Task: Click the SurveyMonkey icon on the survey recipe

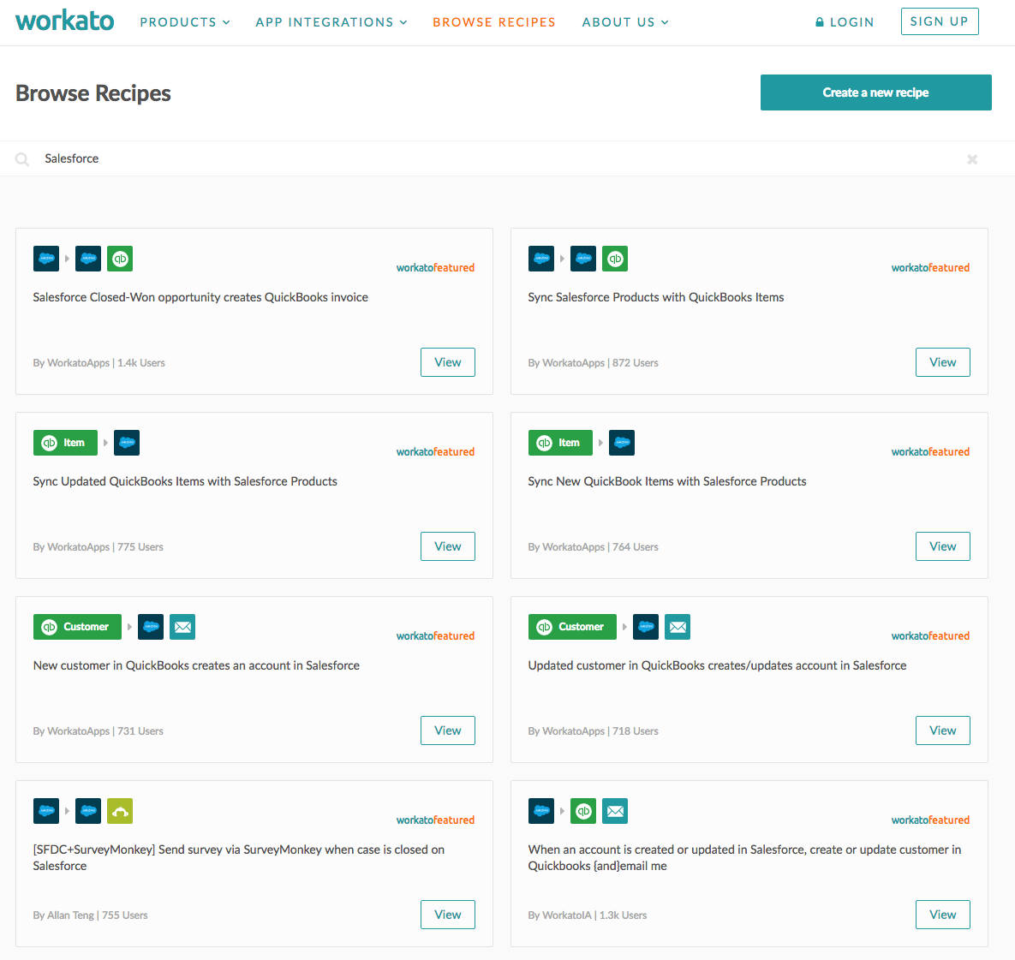Action: pyautogui.click(x=120, y=811)
